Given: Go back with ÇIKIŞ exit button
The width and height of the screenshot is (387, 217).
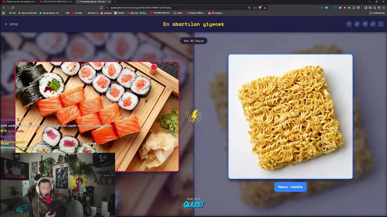Looking at the screenshot, I should point(11,24).
